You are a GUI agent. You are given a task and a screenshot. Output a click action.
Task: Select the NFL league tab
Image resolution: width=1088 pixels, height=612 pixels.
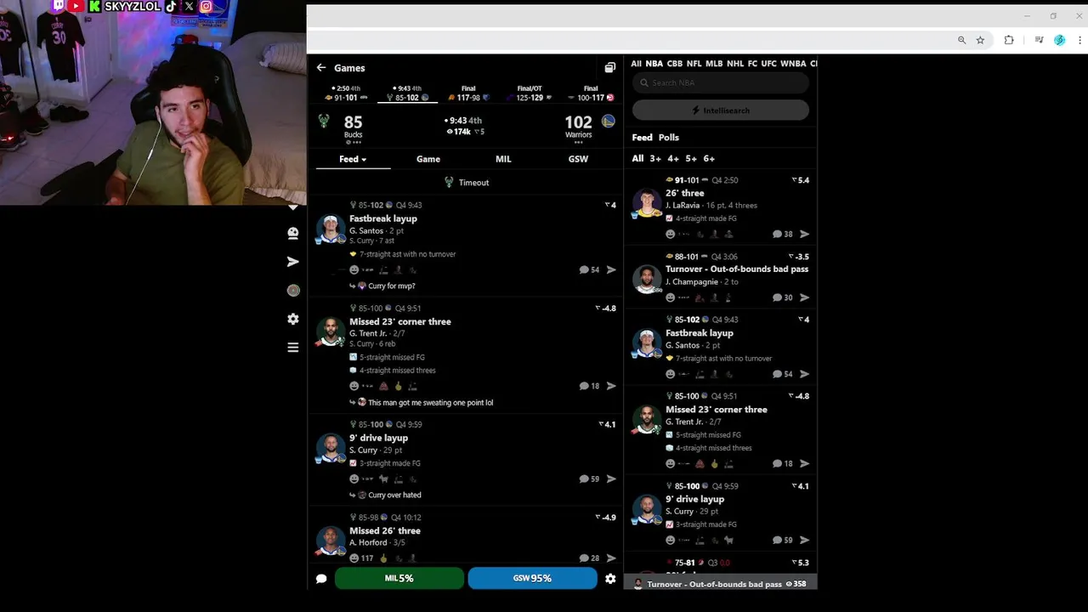[x=694, y=64]
